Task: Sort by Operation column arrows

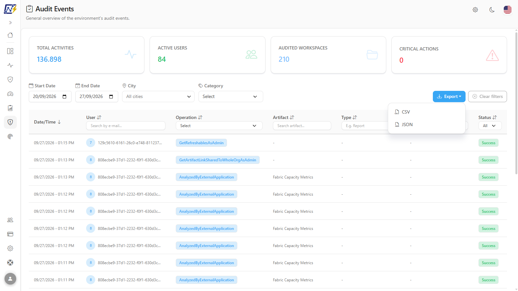Action: tap(200, 117)
